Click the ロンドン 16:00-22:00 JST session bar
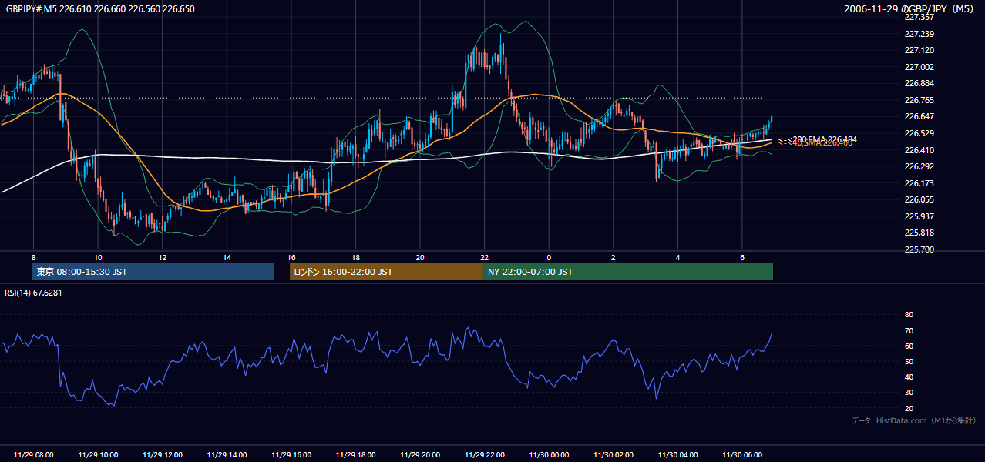The image size is (985, 462). point(386,272)
